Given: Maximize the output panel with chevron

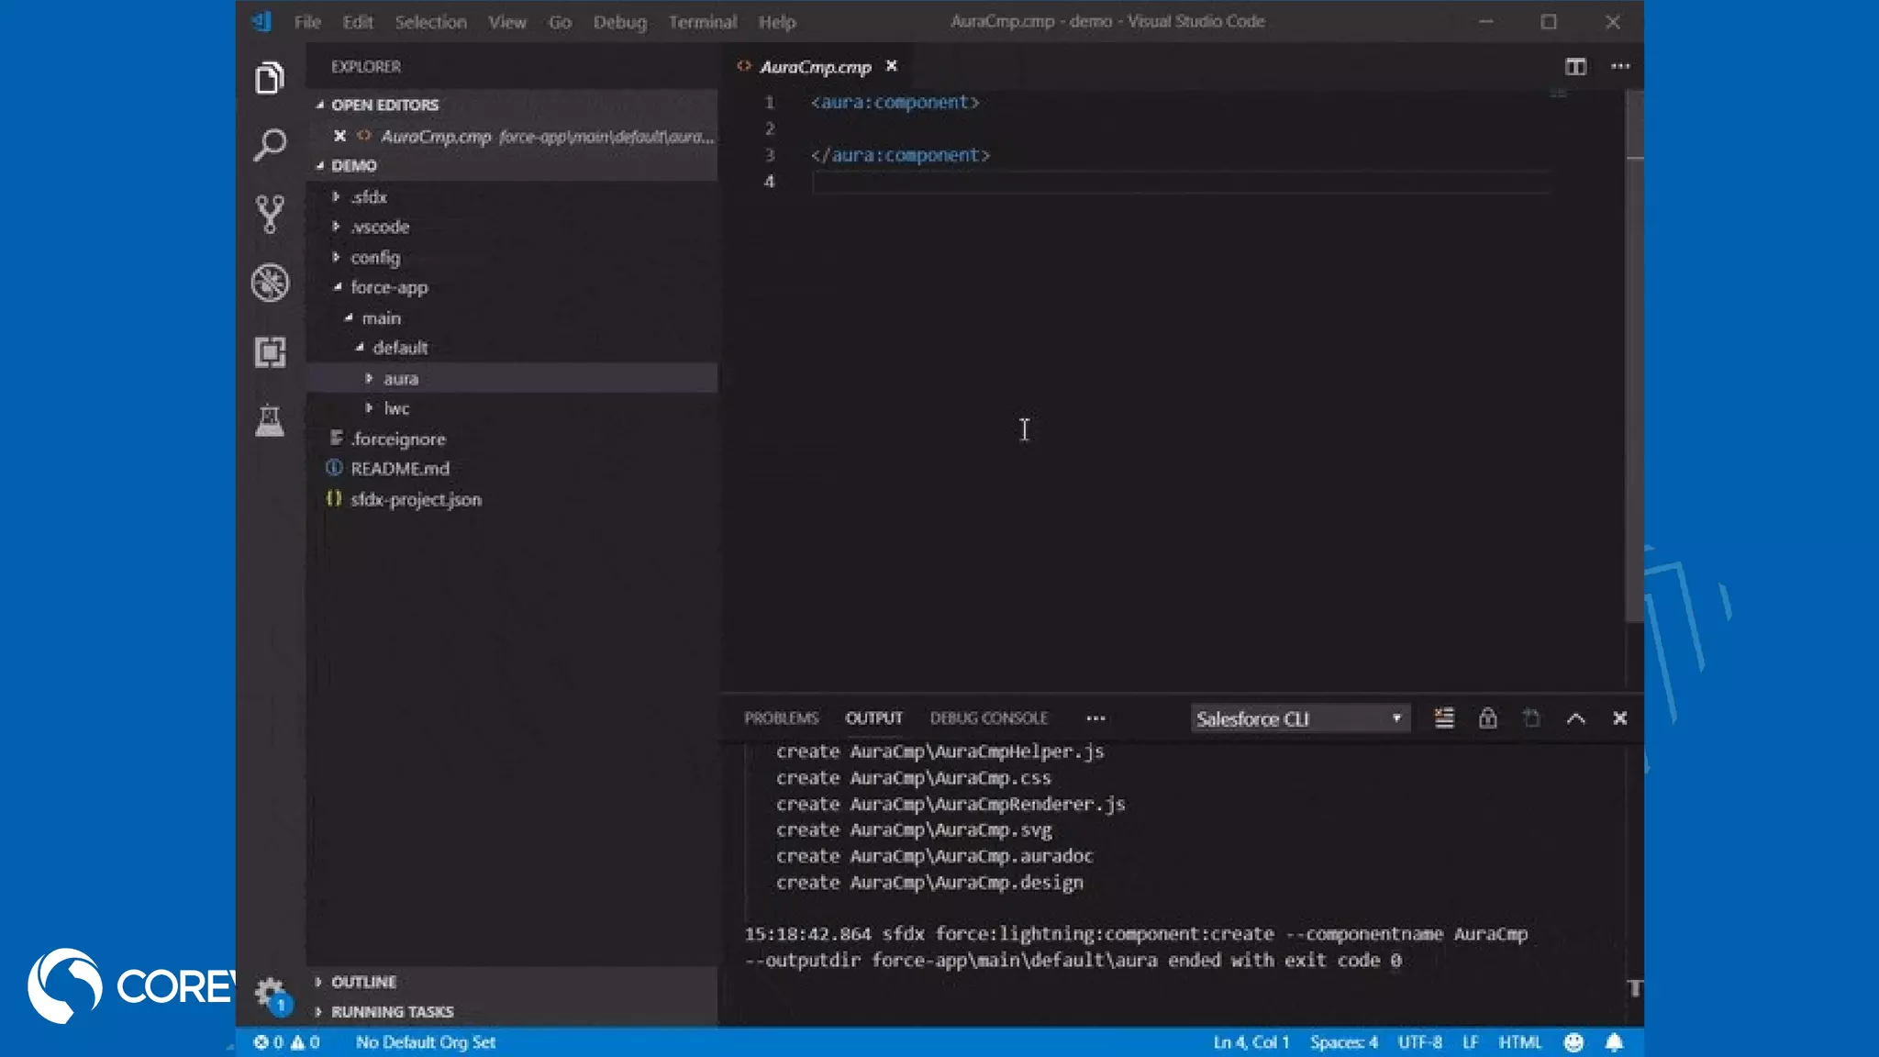Looking at the screenshot, I should 1575,718.
